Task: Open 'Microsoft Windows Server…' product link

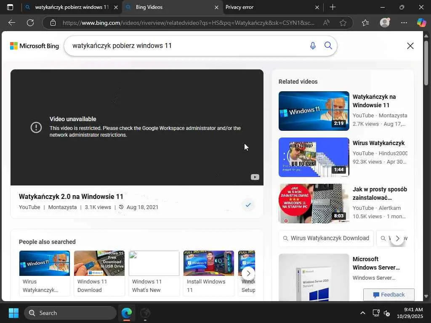Action: click(x=376, y=263)
